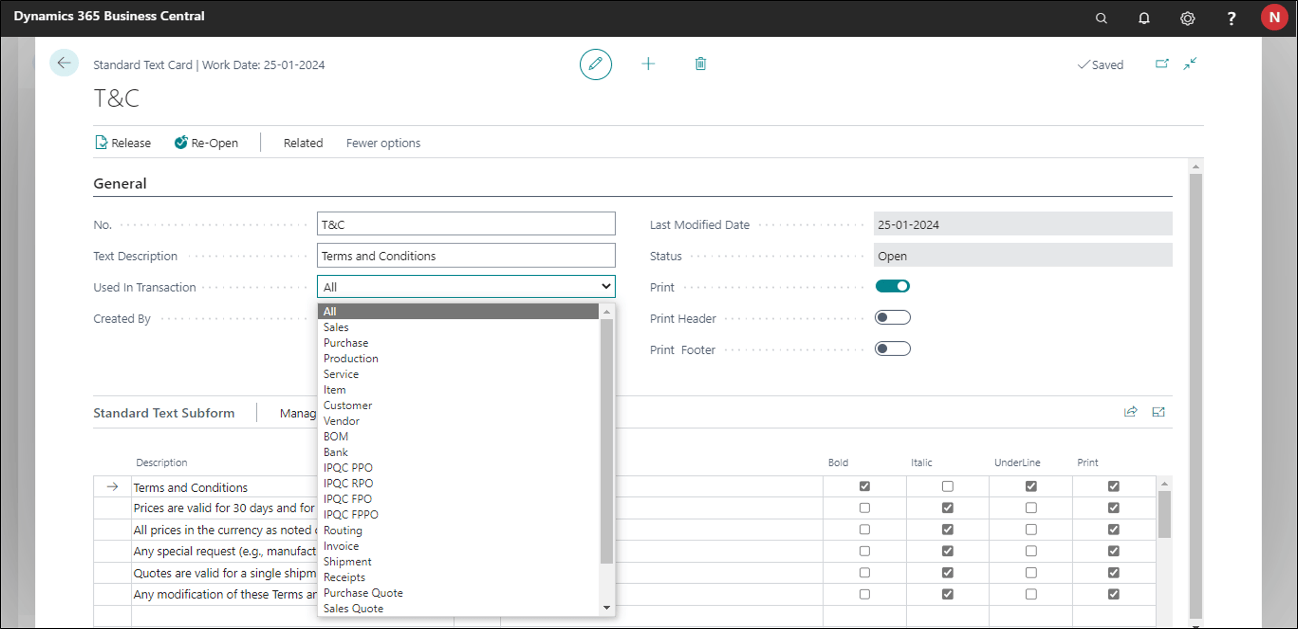Select Purchase Quote option
Screen dimensions: 1298x629
[x=458, y=593]
